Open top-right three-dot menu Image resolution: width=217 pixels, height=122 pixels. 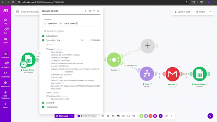(211, 12)
